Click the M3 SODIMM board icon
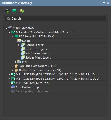The image size is (111, 120). (x=13, y=79)
